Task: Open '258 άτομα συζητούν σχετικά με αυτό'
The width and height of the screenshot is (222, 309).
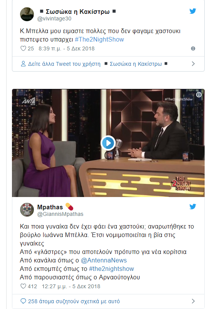Action: [x=74, y=301]
